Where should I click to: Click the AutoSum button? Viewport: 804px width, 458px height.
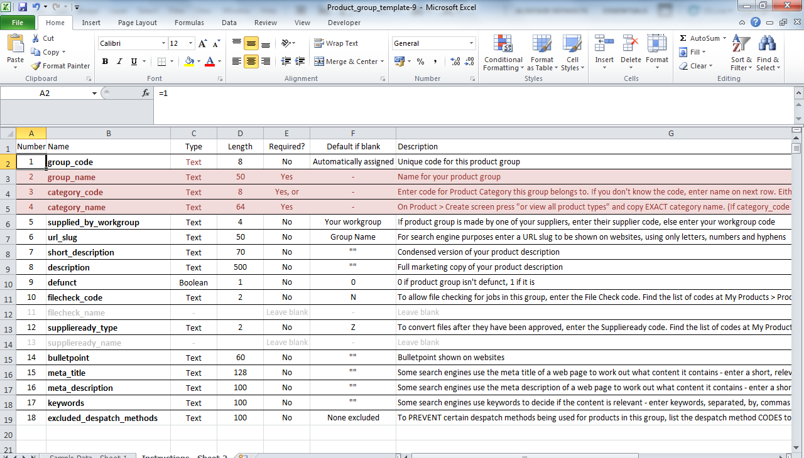pyautogui.click(x=698, y=38)
